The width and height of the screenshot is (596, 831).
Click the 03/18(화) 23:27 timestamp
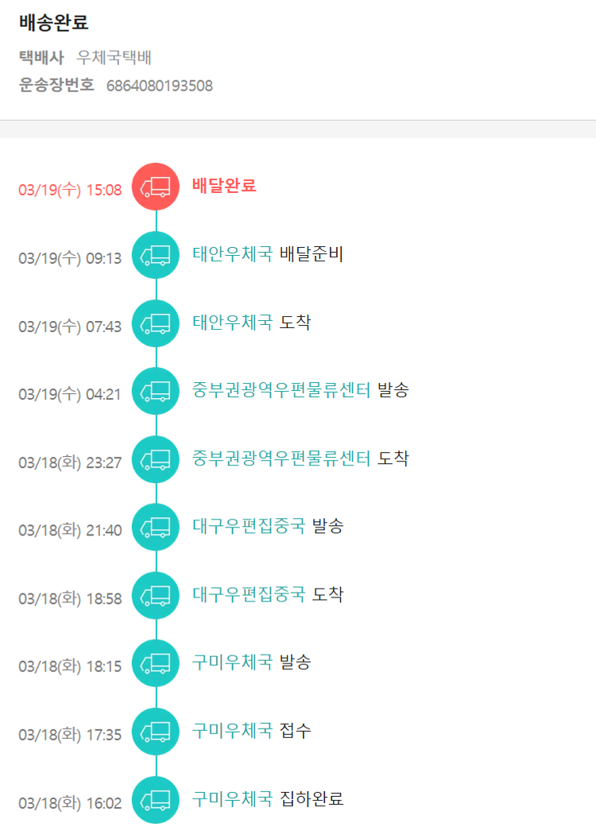70,462
